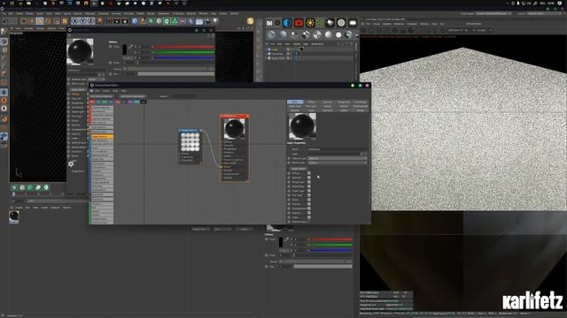567x318 pixels.
Task: Toggle Diffuse checkbox in node properties
Action: [309, 173]
